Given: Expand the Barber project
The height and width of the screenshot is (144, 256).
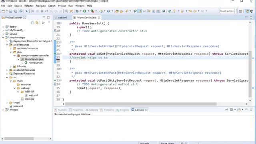Looking at the screenshot, I should [x=3, y=27].
